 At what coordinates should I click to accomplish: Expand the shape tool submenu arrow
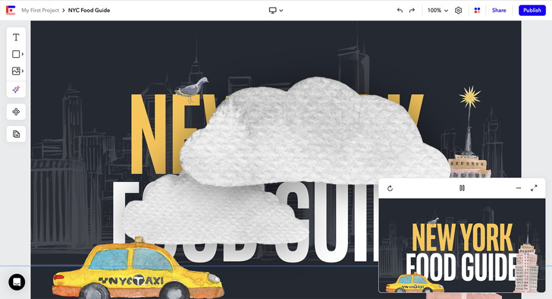click(x=23, y=54)
